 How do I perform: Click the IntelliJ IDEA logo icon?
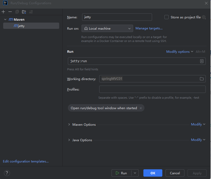tap(5, 3)
